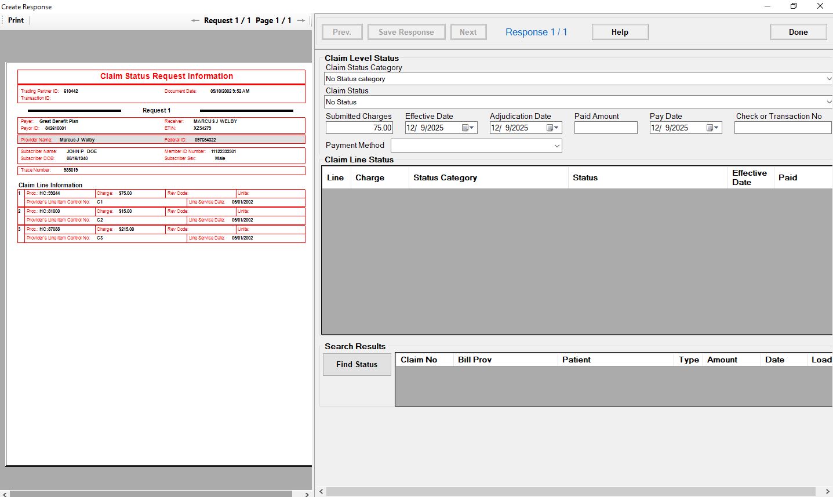This screenshot has width=833, height=497.
Task: Click the 'Request 1 / 1' text
Action: pos(227,20)
